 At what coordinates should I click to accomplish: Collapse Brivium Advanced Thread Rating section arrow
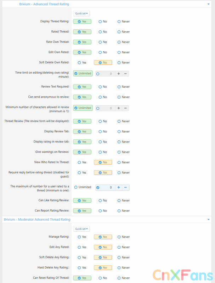pyautogui.click(x=209, y=4)
